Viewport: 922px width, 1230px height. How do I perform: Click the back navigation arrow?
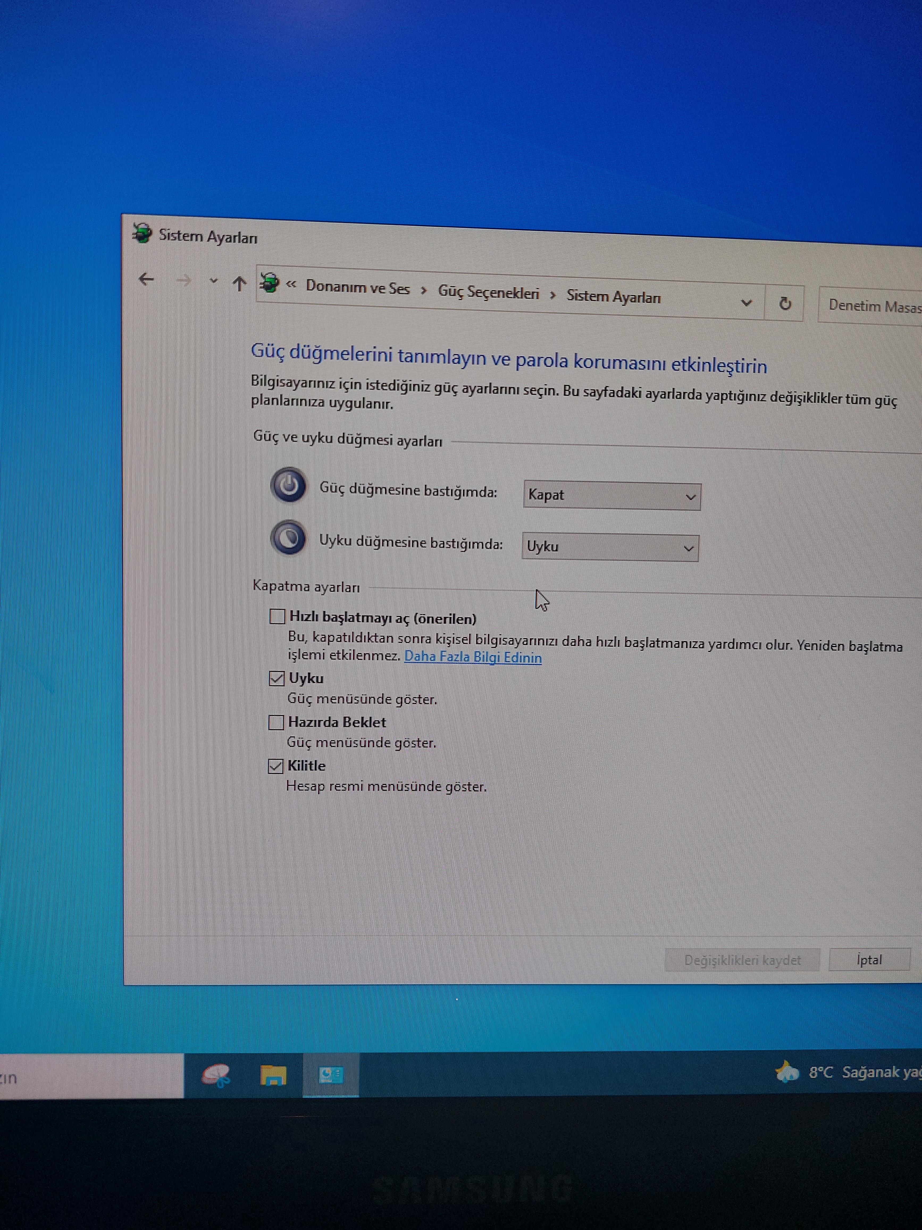pos(146,279)
